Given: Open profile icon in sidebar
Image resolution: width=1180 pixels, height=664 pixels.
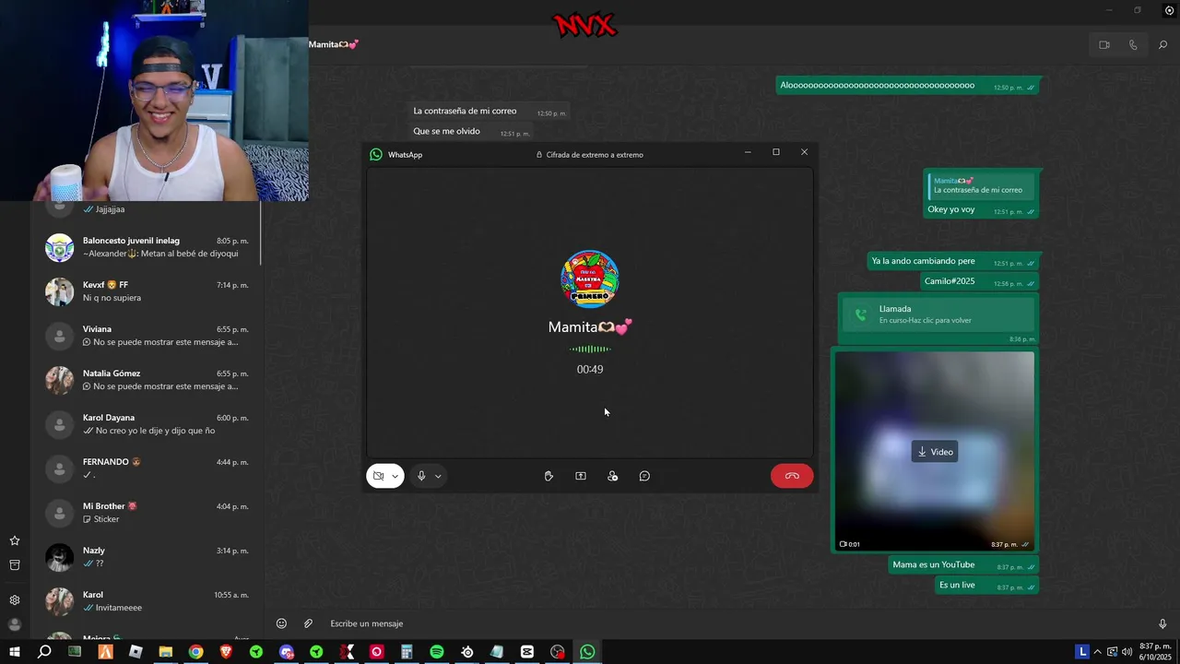Looking at the screenshot, I should click(x=15, y=624).
